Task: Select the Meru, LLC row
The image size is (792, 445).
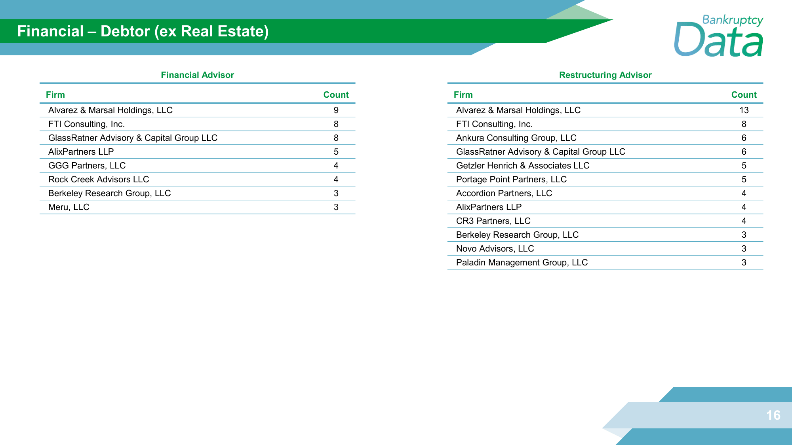Action: 69,207
